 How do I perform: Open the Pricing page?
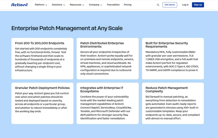click(x=128, y=5)
